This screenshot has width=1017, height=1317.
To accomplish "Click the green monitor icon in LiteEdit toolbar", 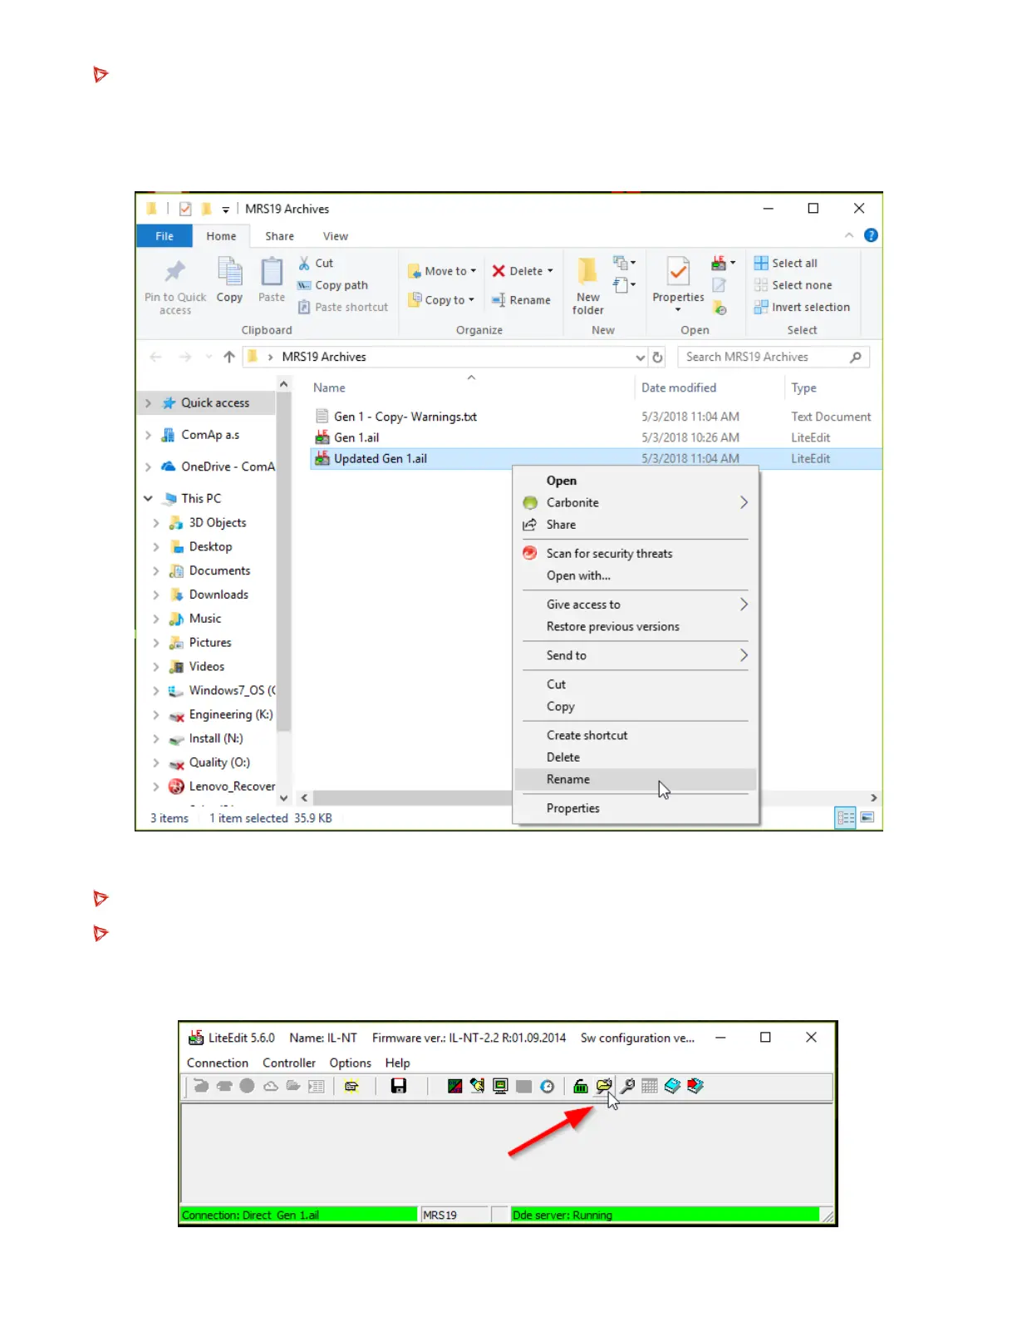I will pos(500,1086).
